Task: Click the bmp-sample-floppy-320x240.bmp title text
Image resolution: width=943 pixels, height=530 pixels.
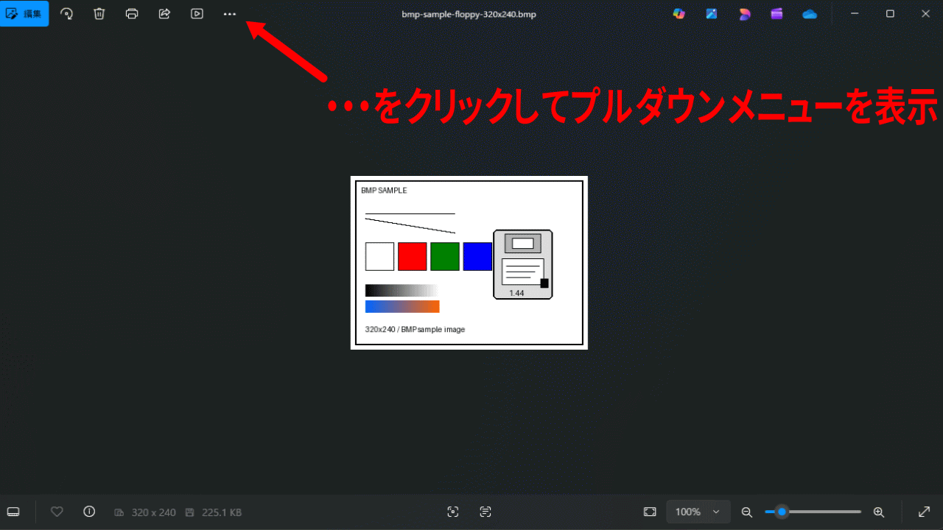Action: 469,13
